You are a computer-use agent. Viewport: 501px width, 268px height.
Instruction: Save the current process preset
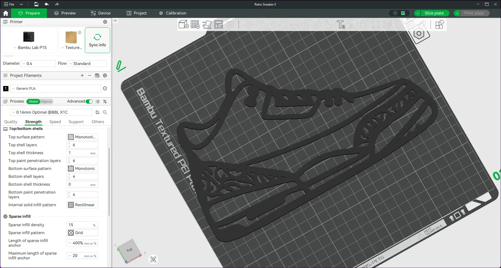97,112
